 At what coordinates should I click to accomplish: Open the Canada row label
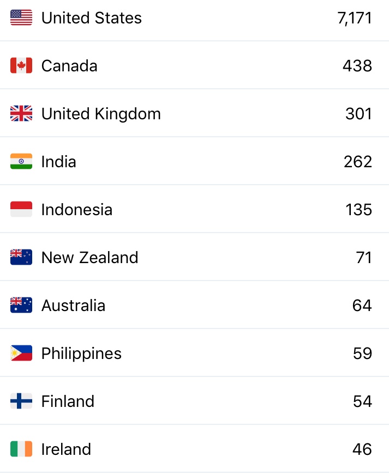(x=69, y=66)
